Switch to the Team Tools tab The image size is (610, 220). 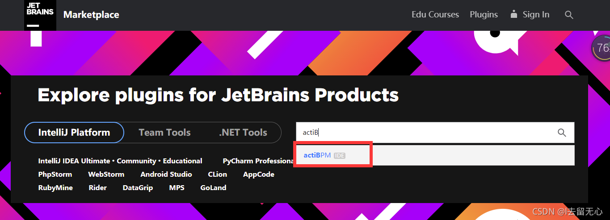point(164,133)
